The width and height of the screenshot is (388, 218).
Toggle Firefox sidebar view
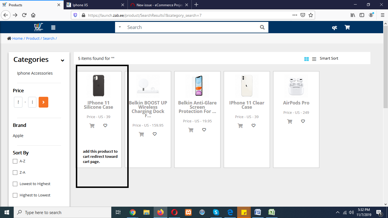point(362,15)
